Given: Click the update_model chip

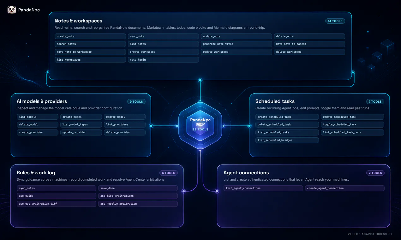Looking at the screenshot, I should (125, 117).
